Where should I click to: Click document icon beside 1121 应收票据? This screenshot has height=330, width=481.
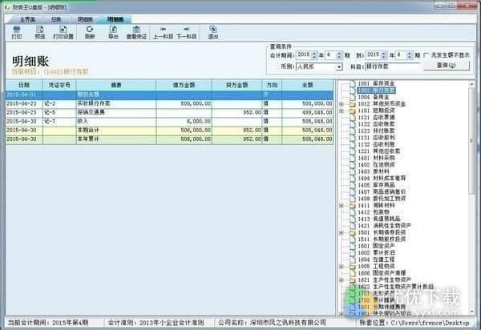pos(353,118)
